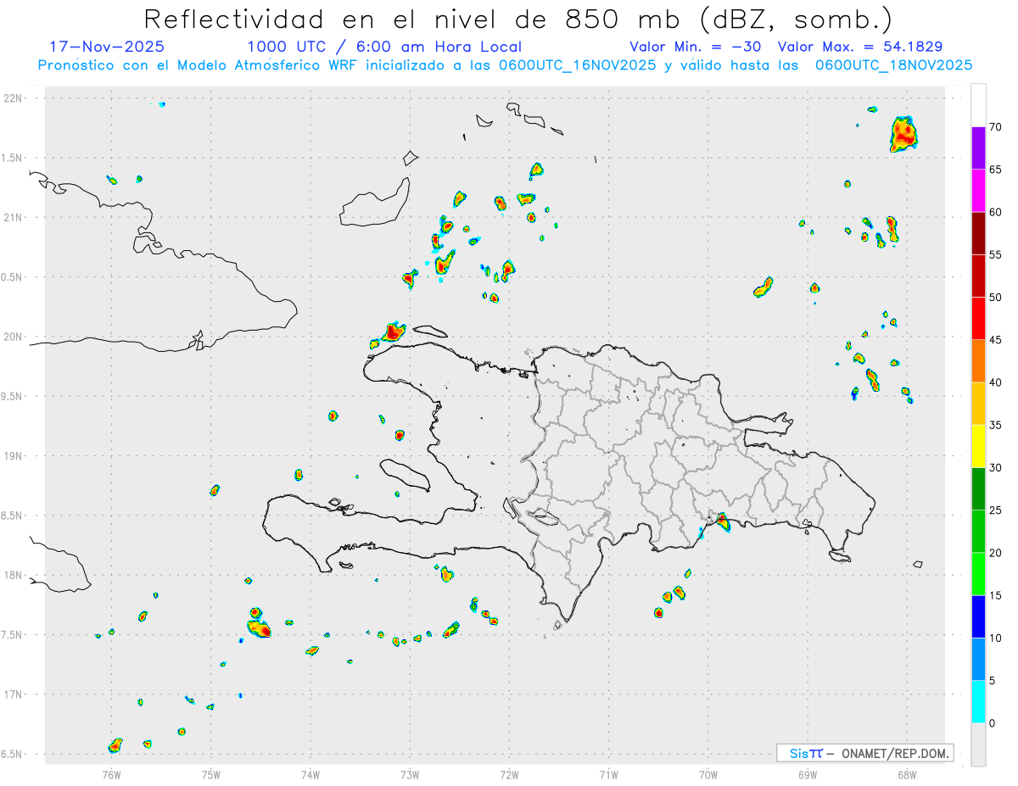
Task: Click the dark red 55–60 dBZ colorbar segment
Action: [978, 233]
